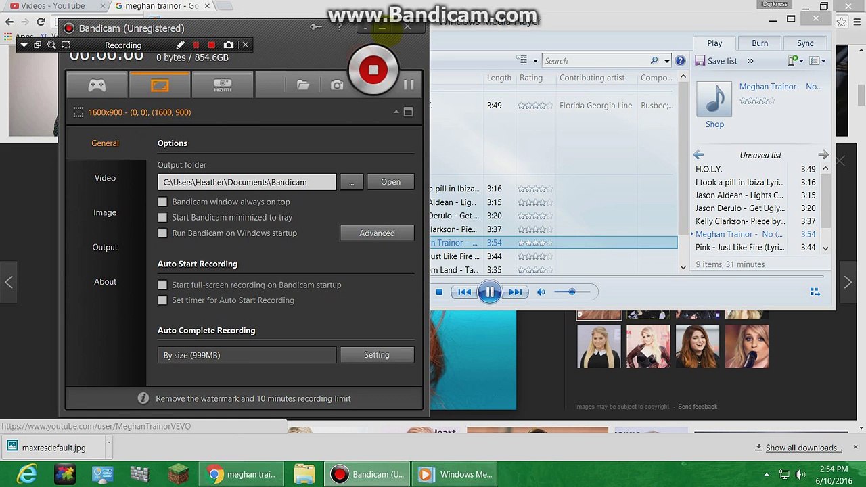Stop recording with big red button
The height and width of the screenshot is (487, 866).
[373, 70]
